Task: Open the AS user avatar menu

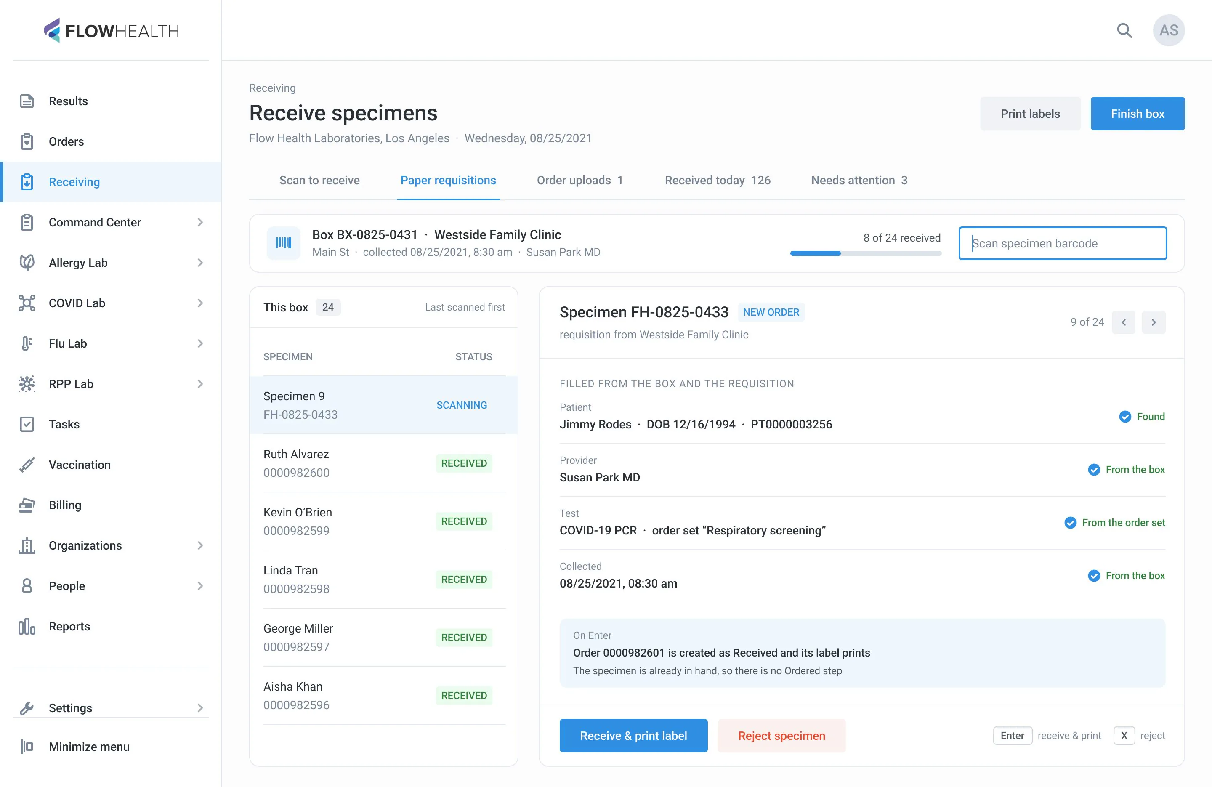Action: click(1169, 31)
